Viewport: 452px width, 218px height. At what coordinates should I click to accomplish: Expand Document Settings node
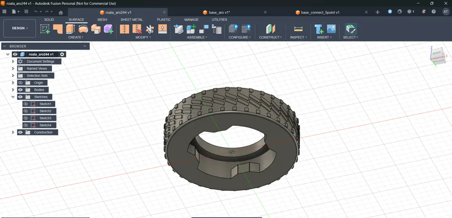click(13, 62)
